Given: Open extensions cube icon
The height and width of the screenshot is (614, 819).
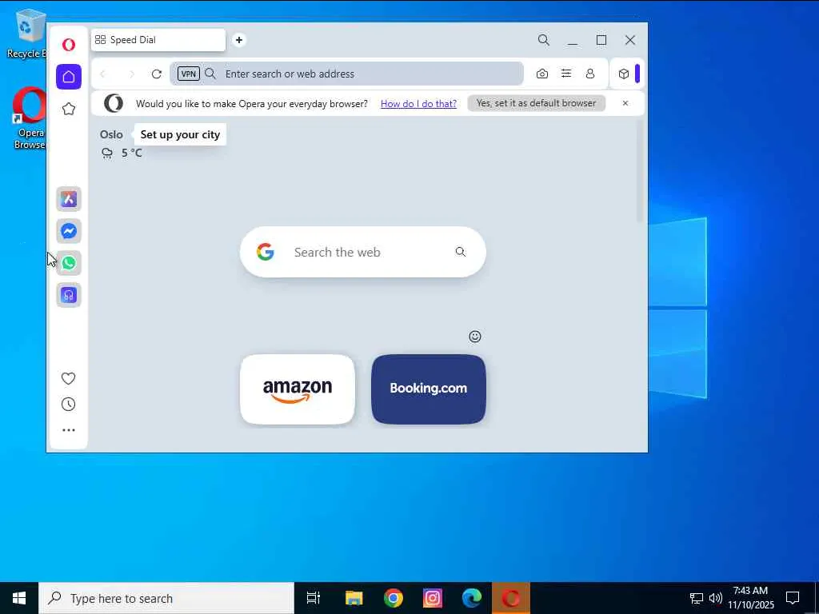Looking at the screenshot, I should [x=624, y=74].
